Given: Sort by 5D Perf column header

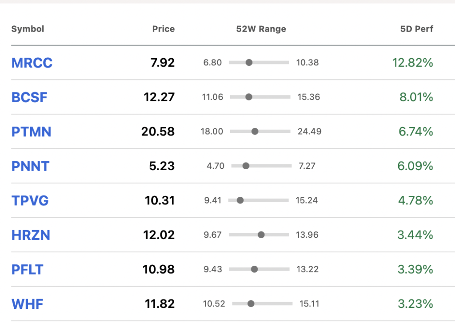Looking at the screenshot, I should pyautogui.click(x=416, y=29).
